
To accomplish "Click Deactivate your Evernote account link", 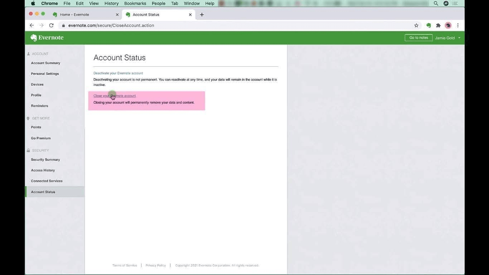I will coord(118,73).
